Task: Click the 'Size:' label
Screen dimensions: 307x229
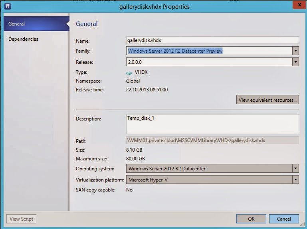Action: pyautogui.click(x=81, y=150)
